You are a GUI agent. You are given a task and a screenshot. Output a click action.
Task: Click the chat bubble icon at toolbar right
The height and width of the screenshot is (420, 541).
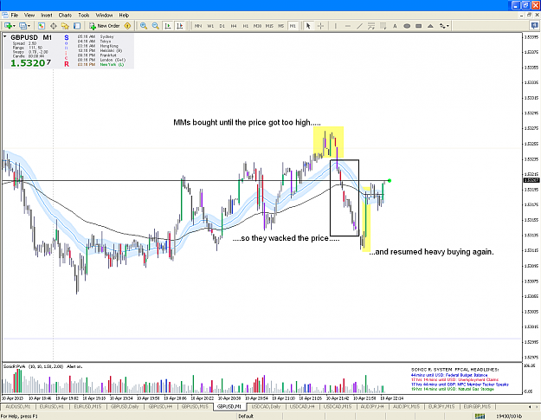(534, 25)
